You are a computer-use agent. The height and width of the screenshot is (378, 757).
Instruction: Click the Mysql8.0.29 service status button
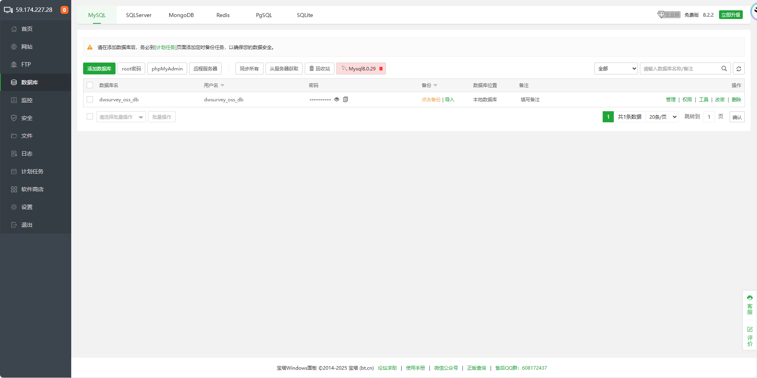pos(361,69)
